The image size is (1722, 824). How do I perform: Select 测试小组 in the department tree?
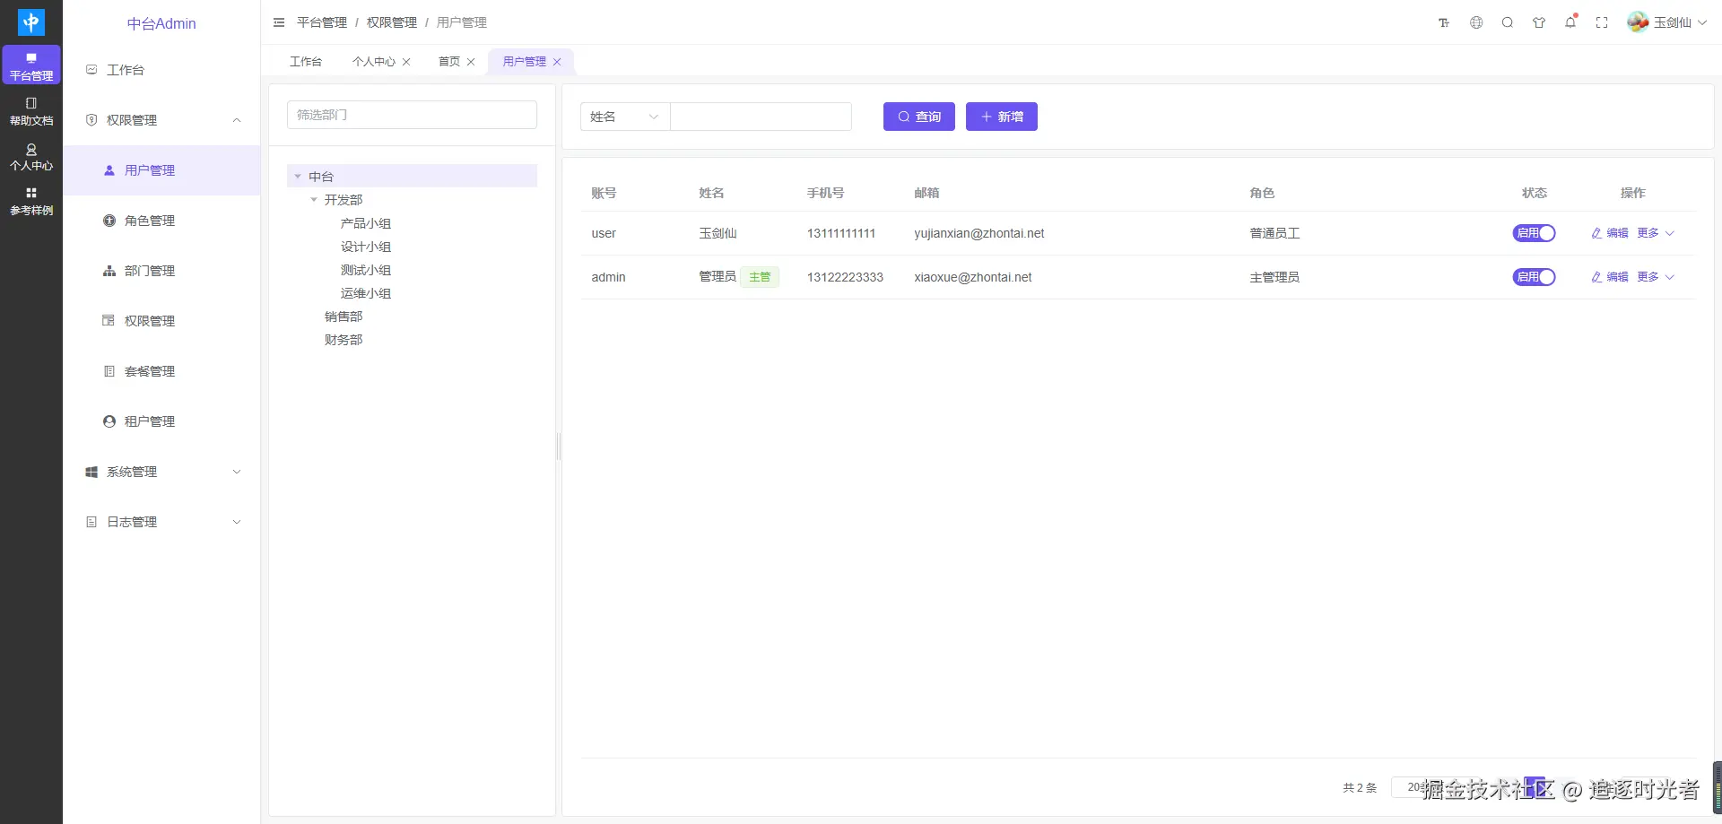366,270
